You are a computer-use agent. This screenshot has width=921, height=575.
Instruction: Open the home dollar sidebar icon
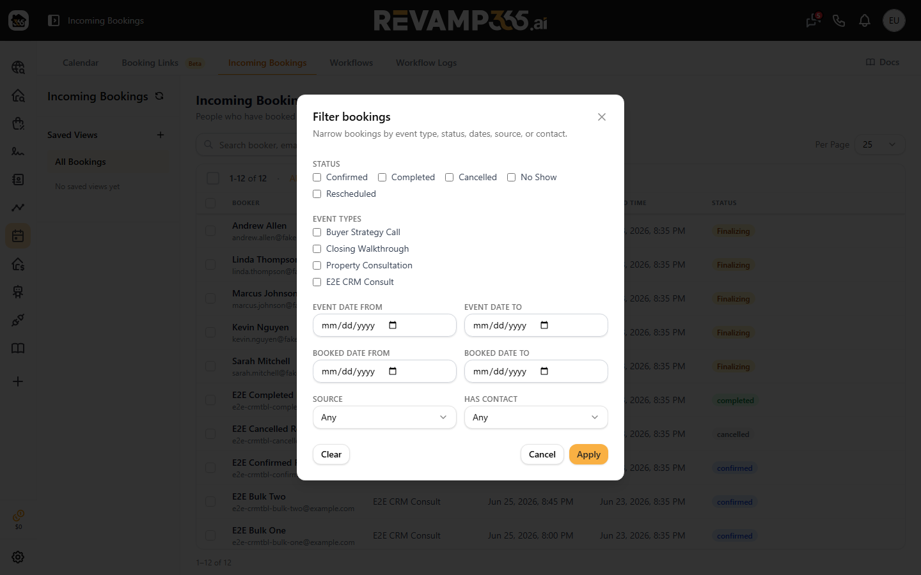click(18, 264)
